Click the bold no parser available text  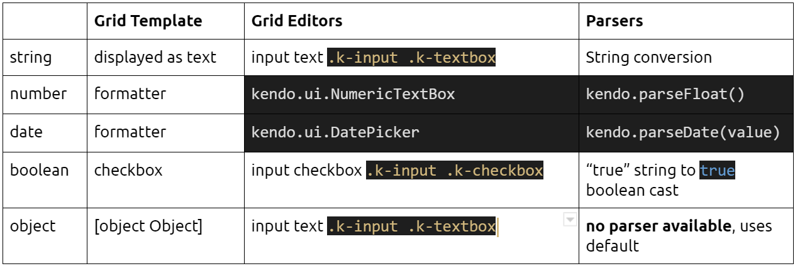(x=659, y=226)
